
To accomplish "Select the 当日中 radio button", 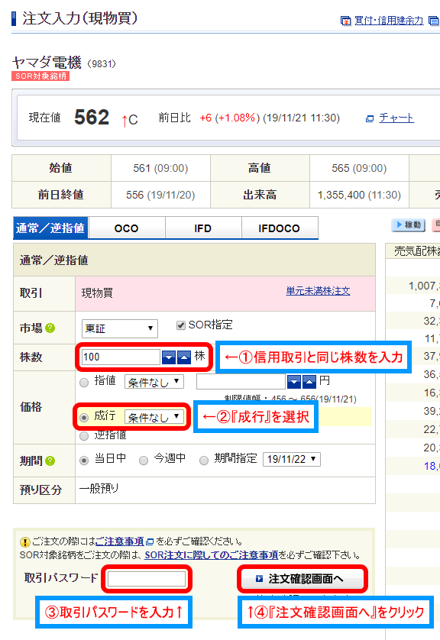I will coord(84,461).
